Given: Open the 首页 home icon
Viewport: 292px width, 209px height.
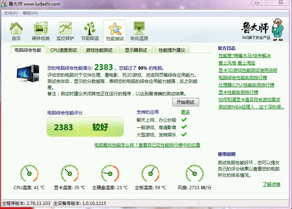Looking at the screenshot, I should (16, 31).
